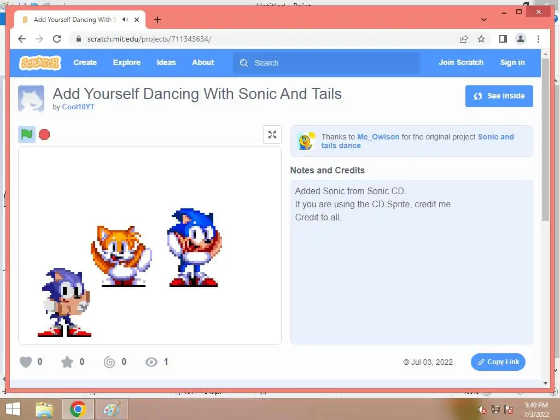Open Create in Scratch navbar
Viewport: 560px width, 420px height.
[x=85, y=62]
